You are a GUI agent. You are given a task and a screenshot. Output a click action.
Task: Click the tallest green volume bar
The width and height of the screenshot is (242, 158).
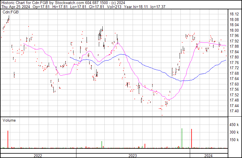(182, 138)
